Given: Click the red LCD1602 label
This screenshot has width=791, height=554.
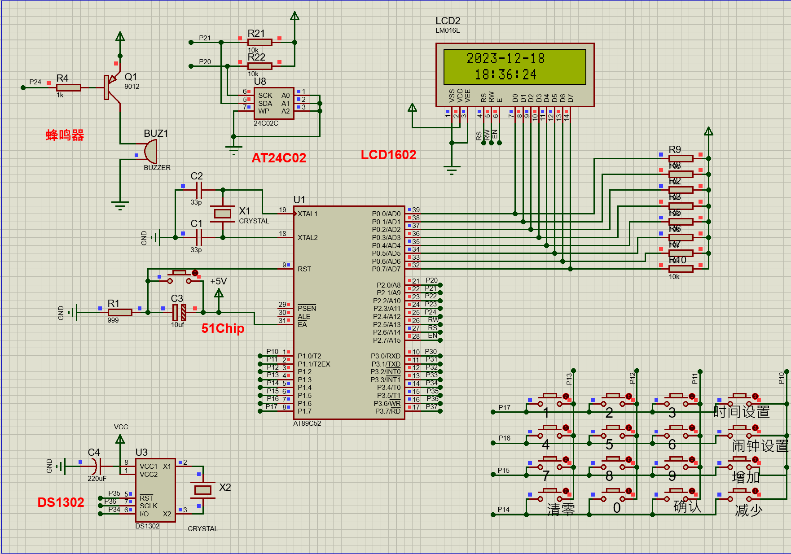Looking at the screenshot, I should click(x=388, y=155).
